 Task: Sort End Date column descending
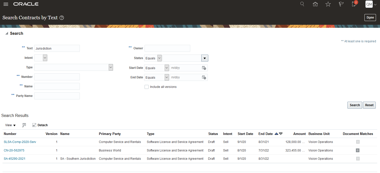click(281, 134)
